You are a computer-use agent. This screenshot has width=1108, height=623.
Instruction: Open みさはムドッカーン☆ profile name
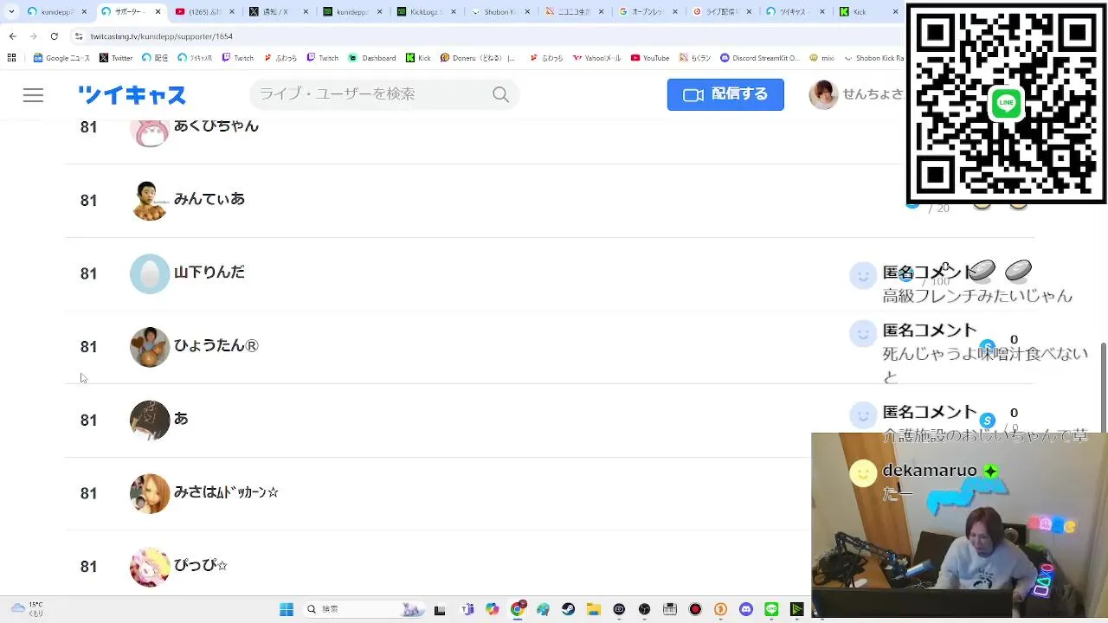click(x=226, y=492)
